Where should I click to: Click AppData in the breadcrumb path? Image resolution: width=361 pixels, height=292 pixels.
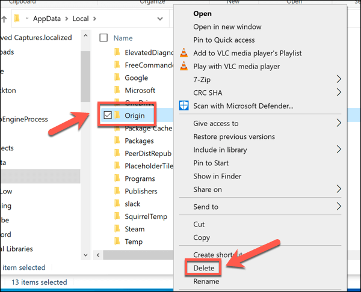[47, 19]
